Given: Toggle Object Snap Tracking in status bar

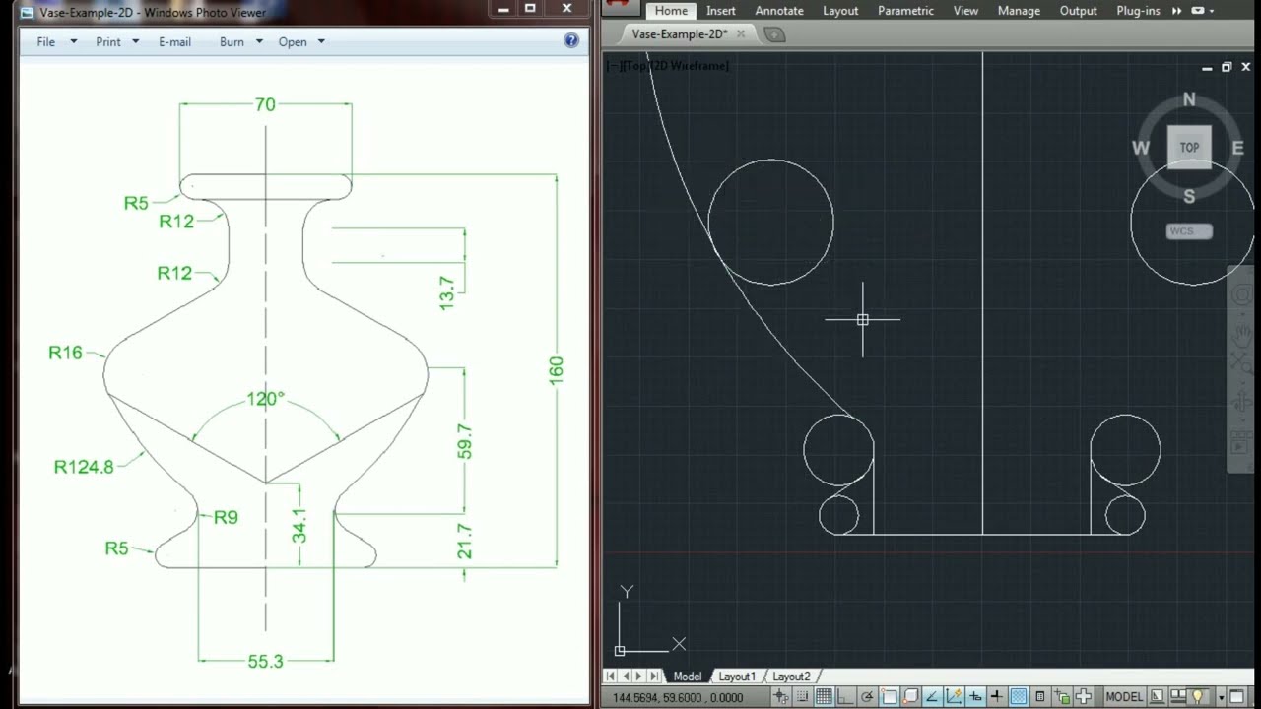Looking at the screenshot, I should (x=932, y=697).
